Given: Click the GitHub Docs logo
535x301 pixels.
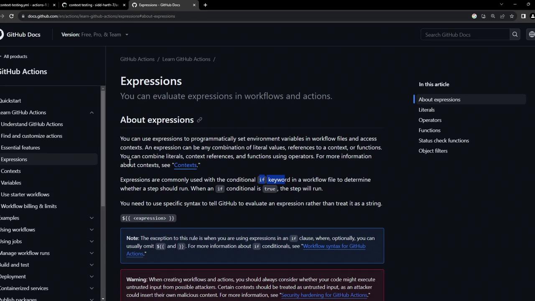Looking at the screenshot, I should (20, 35).
